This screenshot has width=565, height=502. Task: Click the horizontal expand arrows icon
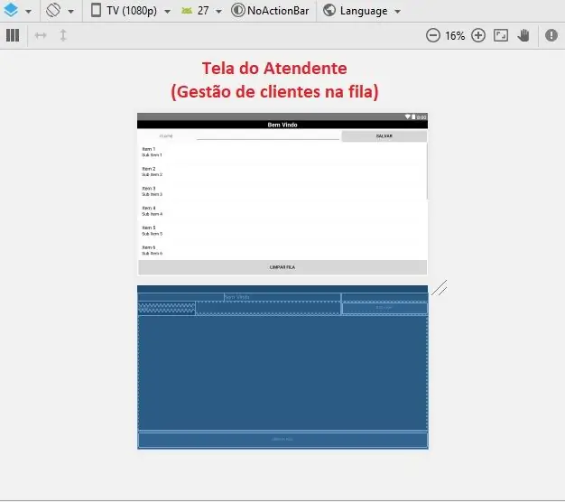tap(41, 35)
